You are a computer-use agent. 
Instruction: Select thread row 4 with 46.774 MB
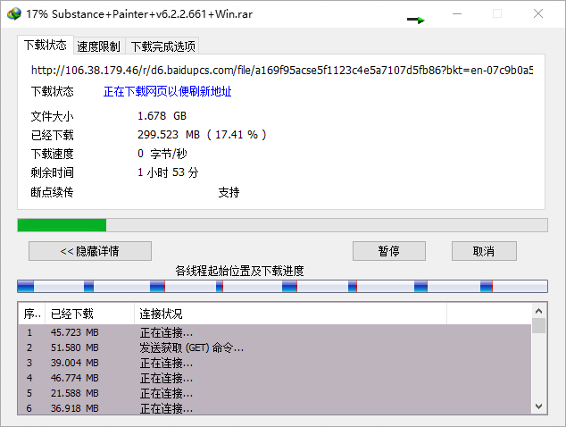(275, 378)
